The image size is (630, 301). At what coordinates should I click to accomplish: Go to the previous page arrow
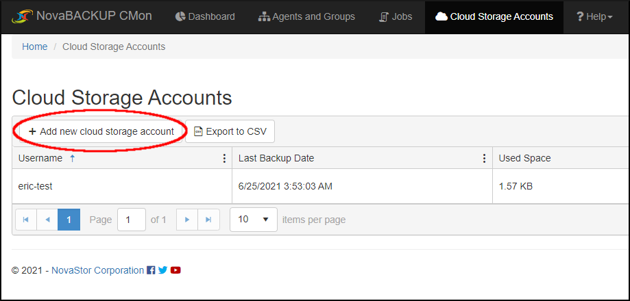pos(47,220)
